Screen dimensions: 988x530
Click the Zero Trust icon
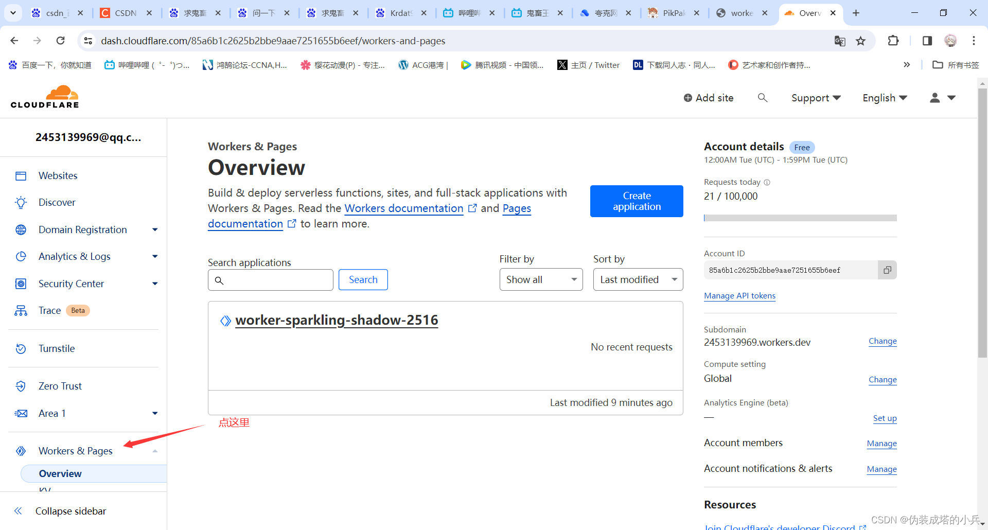click(x=21, y=386)
